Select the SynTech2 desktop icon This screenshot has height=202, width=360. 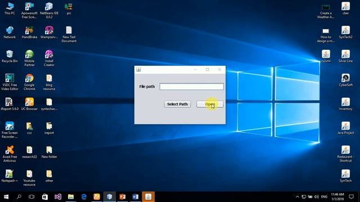[345, 33]
